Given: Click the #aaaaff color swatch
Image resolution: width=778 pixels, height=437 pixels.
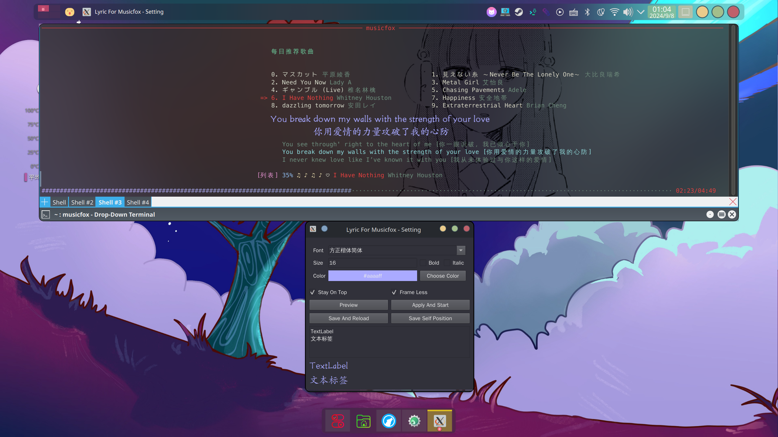Looking at the screenshot, I should (x=372, y=276).
